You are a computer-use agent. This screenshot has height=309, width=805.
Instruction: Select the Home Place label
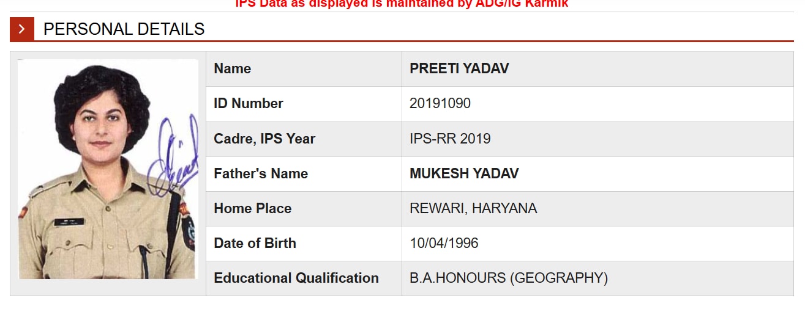[252, 208]
